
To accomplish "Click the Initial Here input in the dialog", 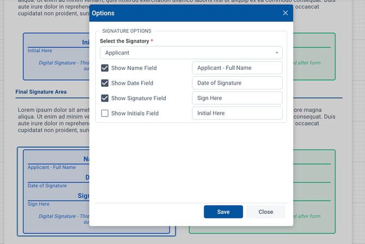I will click(x=237, y=113).
